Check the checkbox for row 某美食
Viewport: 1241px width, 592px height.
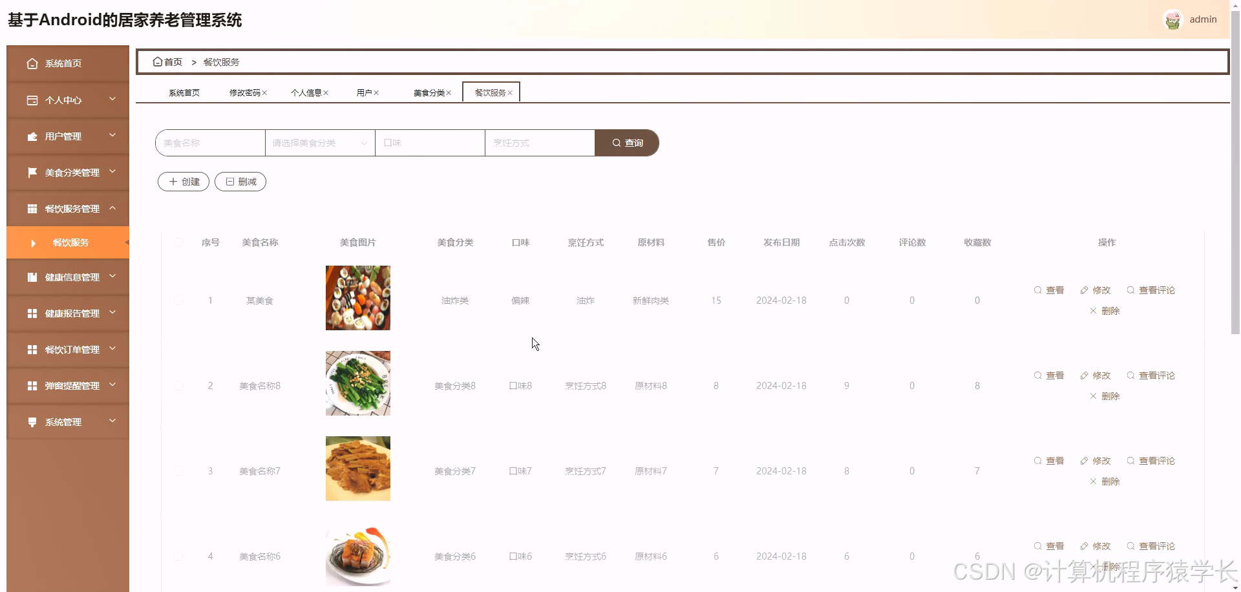tap(178, 301)
